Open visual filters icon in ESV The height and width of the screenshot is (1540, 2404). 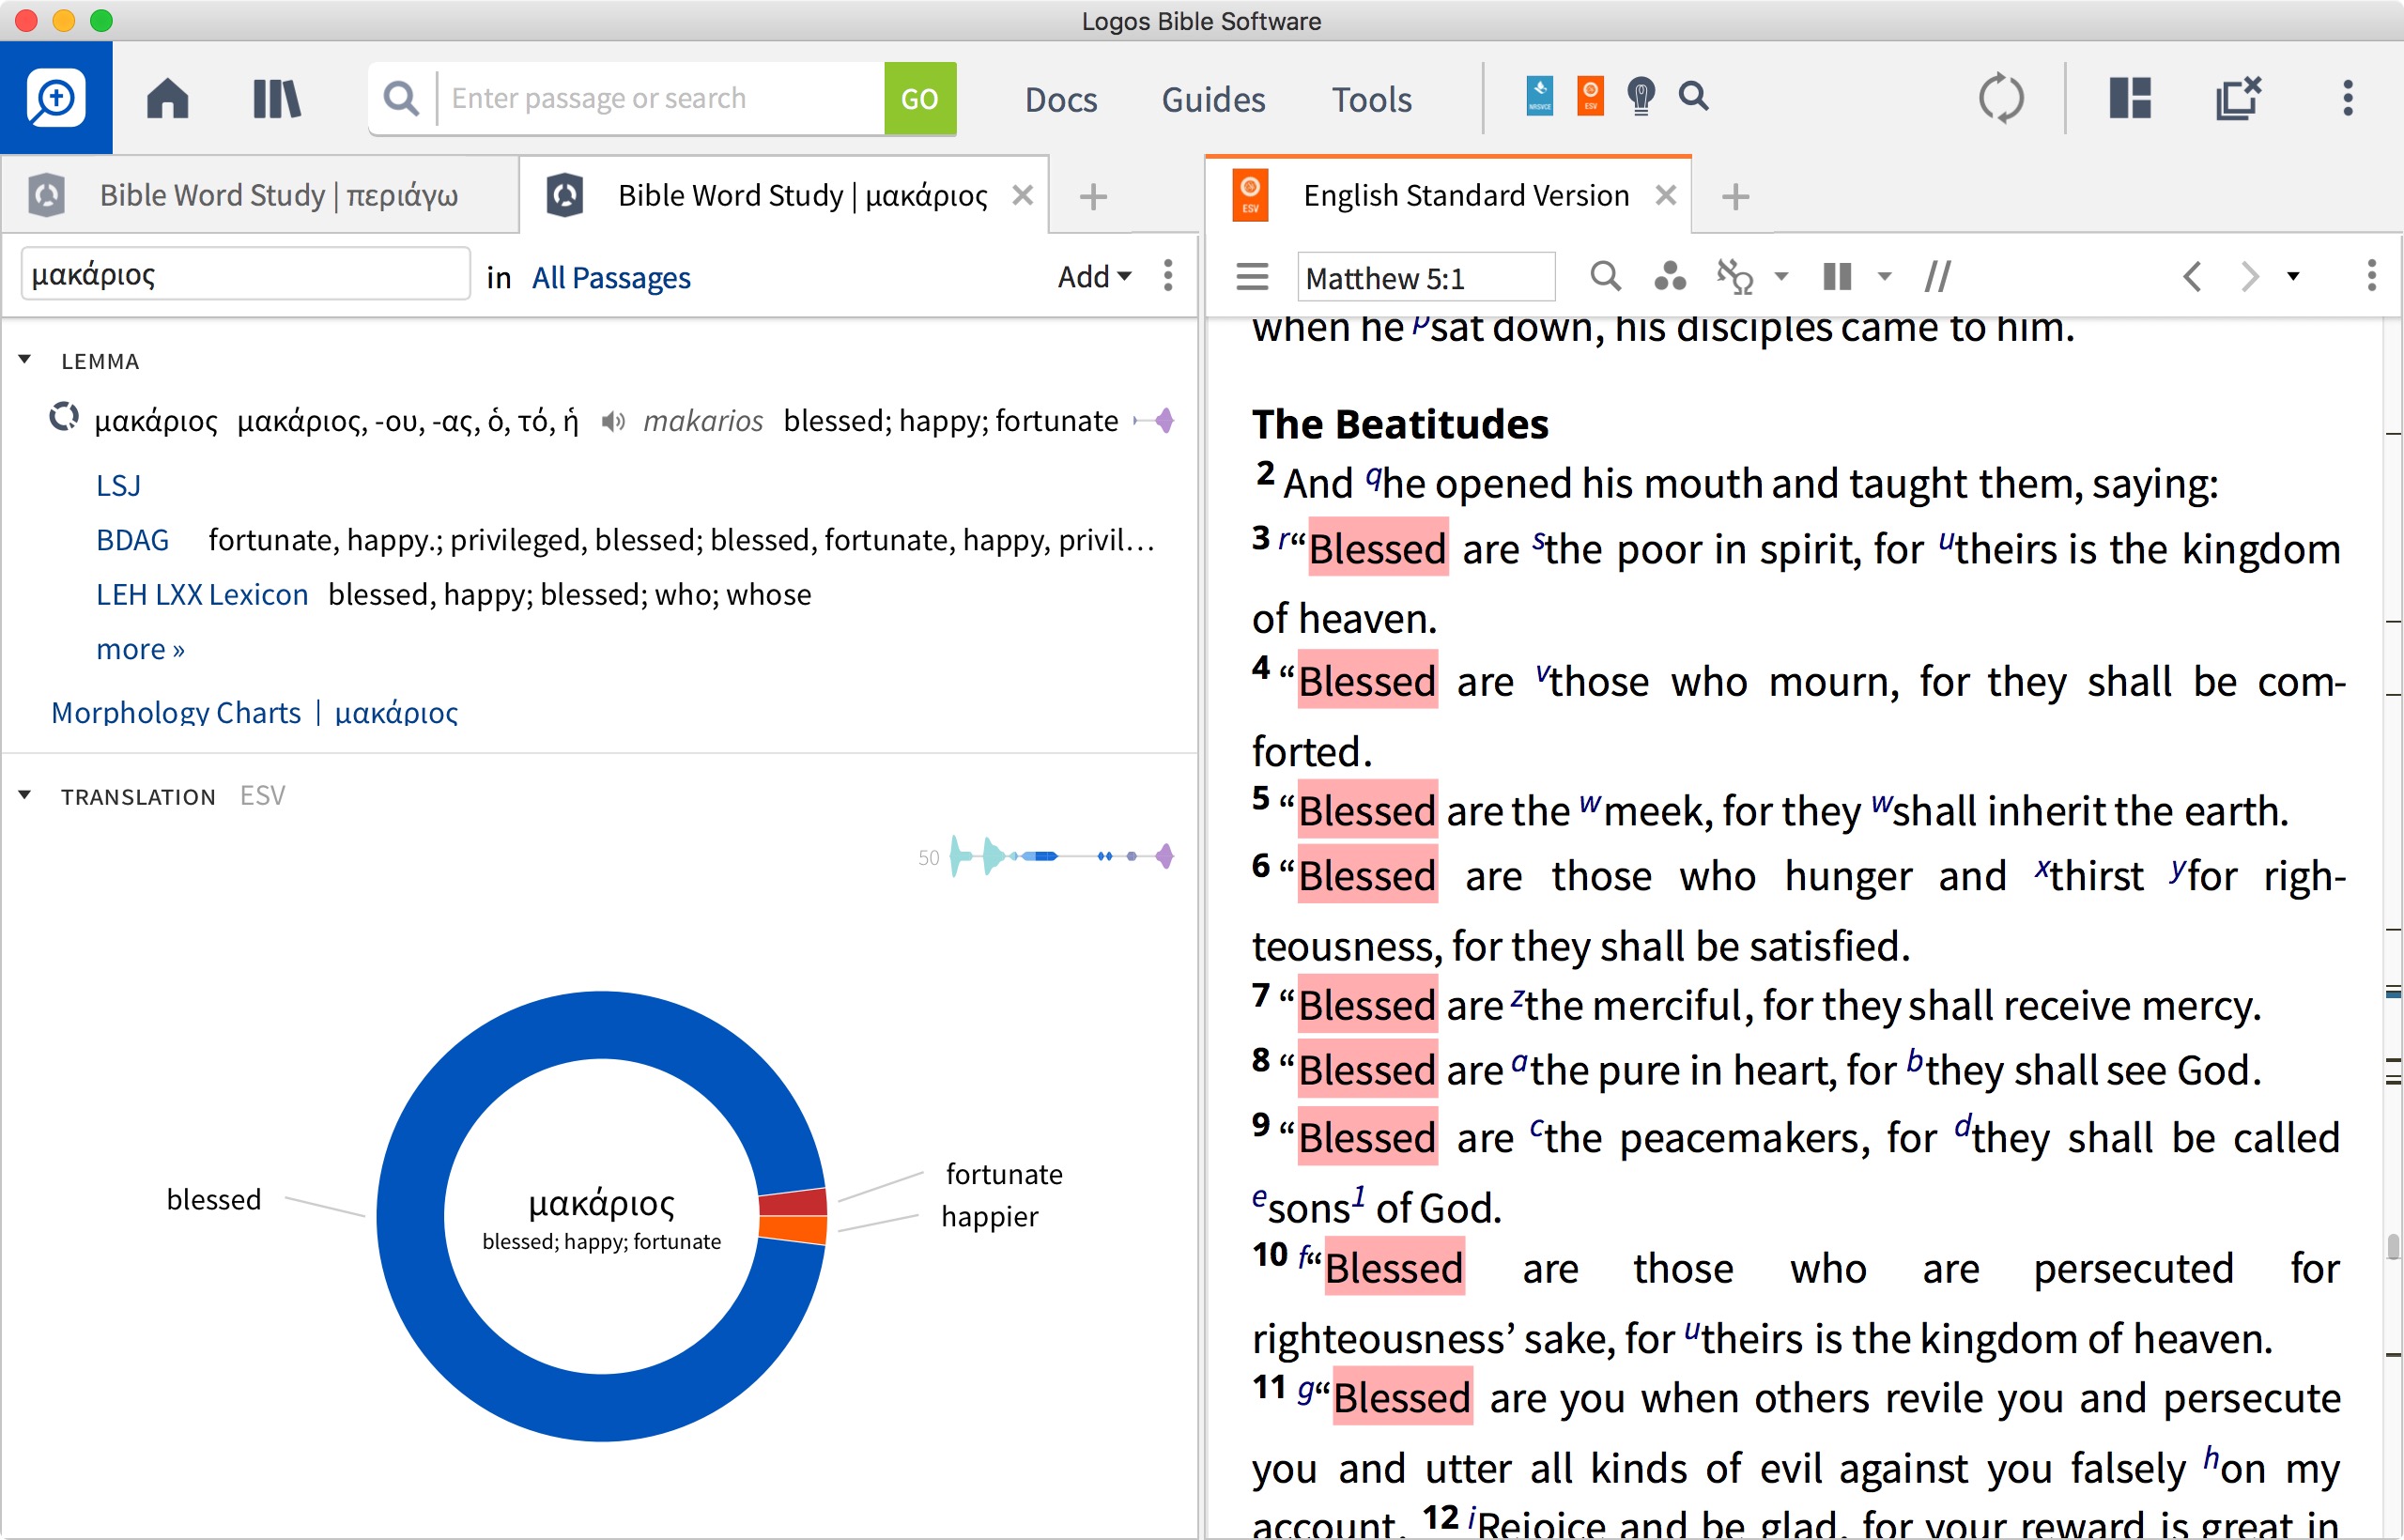point(1669,276)
